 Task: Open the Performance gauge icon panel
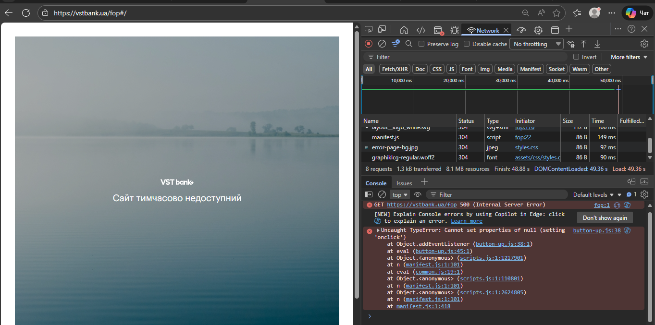point(522,30)
